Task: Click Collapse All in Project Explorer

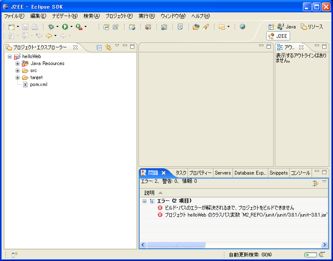Action: tap(99, 47)
